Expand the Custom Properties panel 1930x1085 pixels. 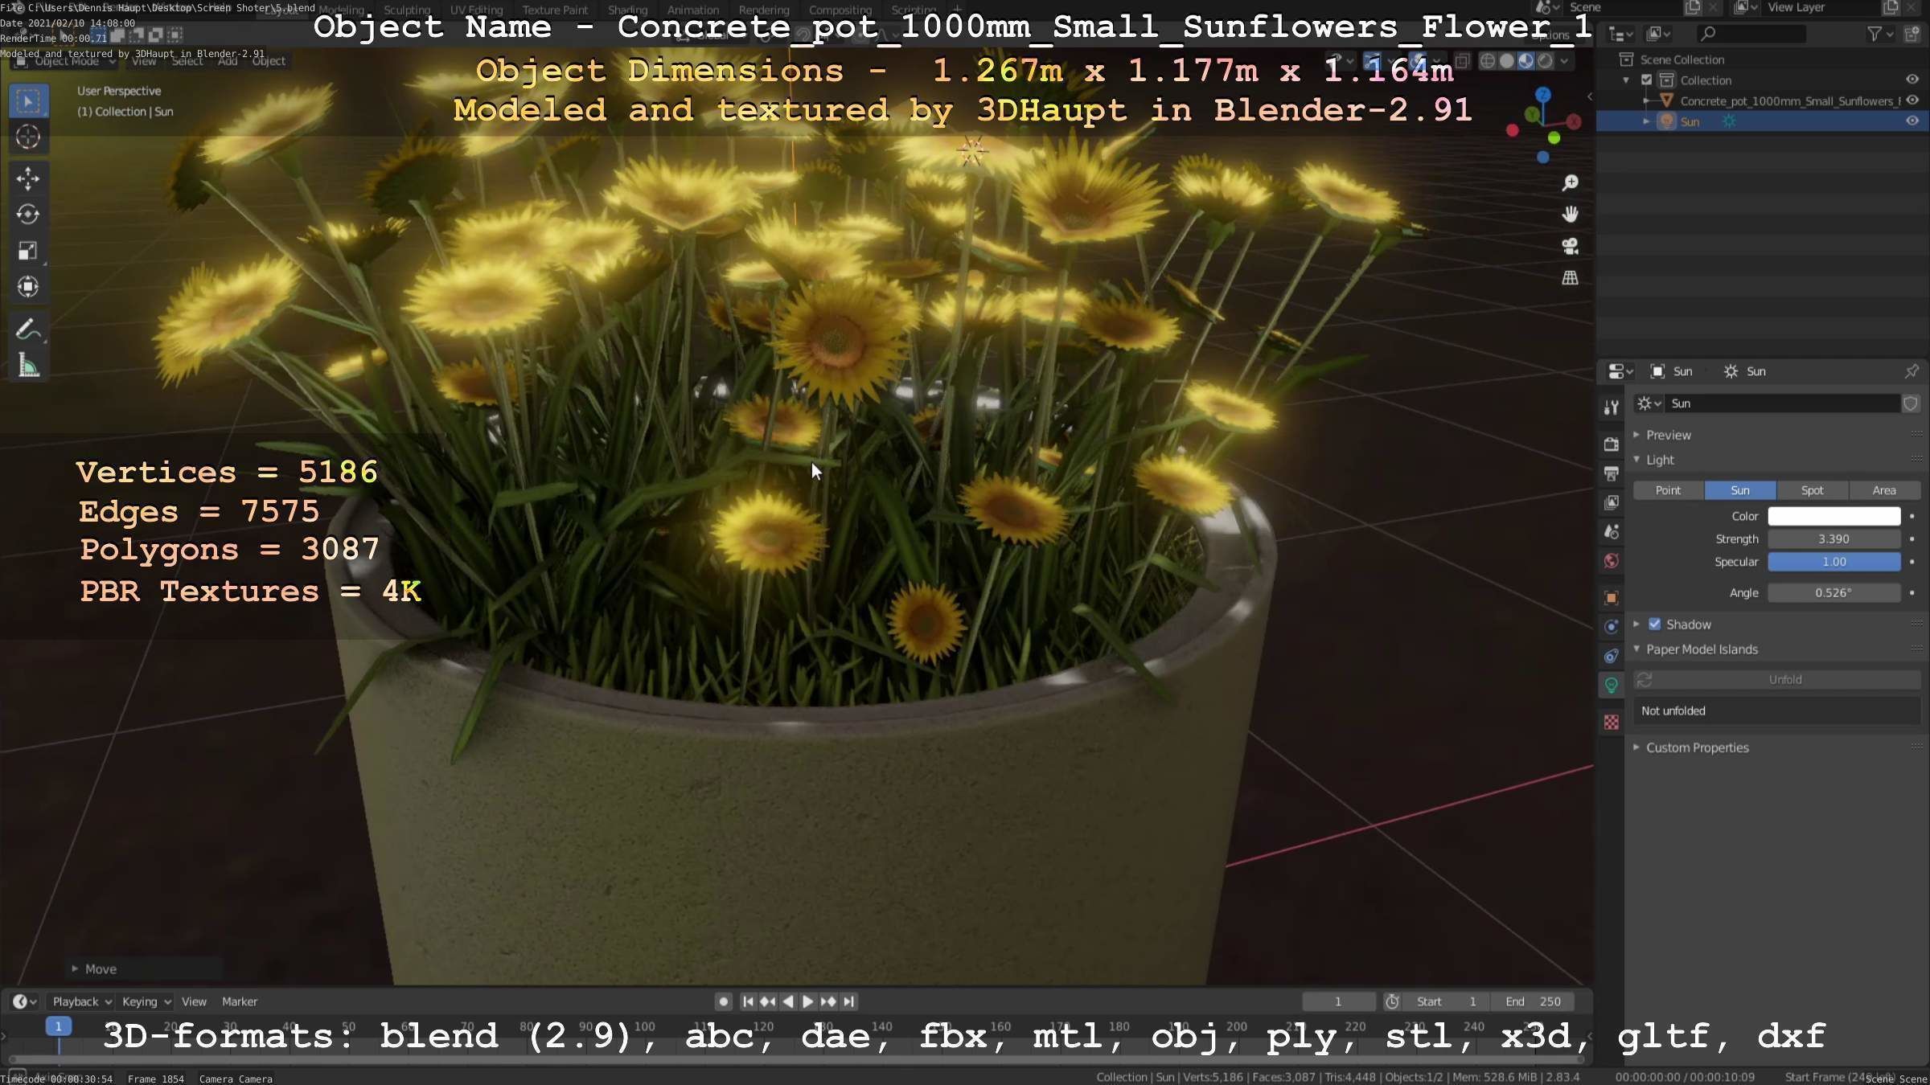(1636, 747)
